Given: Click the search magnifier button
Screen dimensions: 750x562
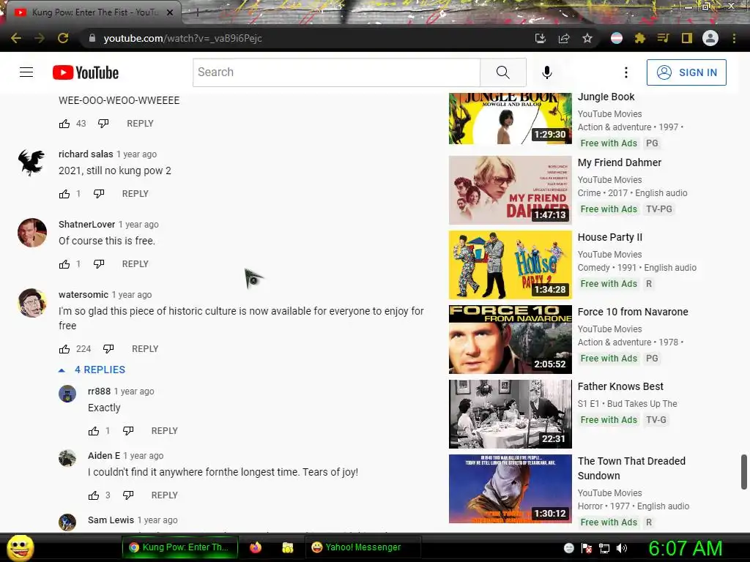Looking at the screenshot, I should [x=502, y=72].
